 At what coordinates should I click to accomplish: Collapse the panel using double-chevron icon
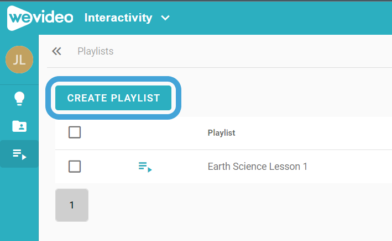click(56, 51)
